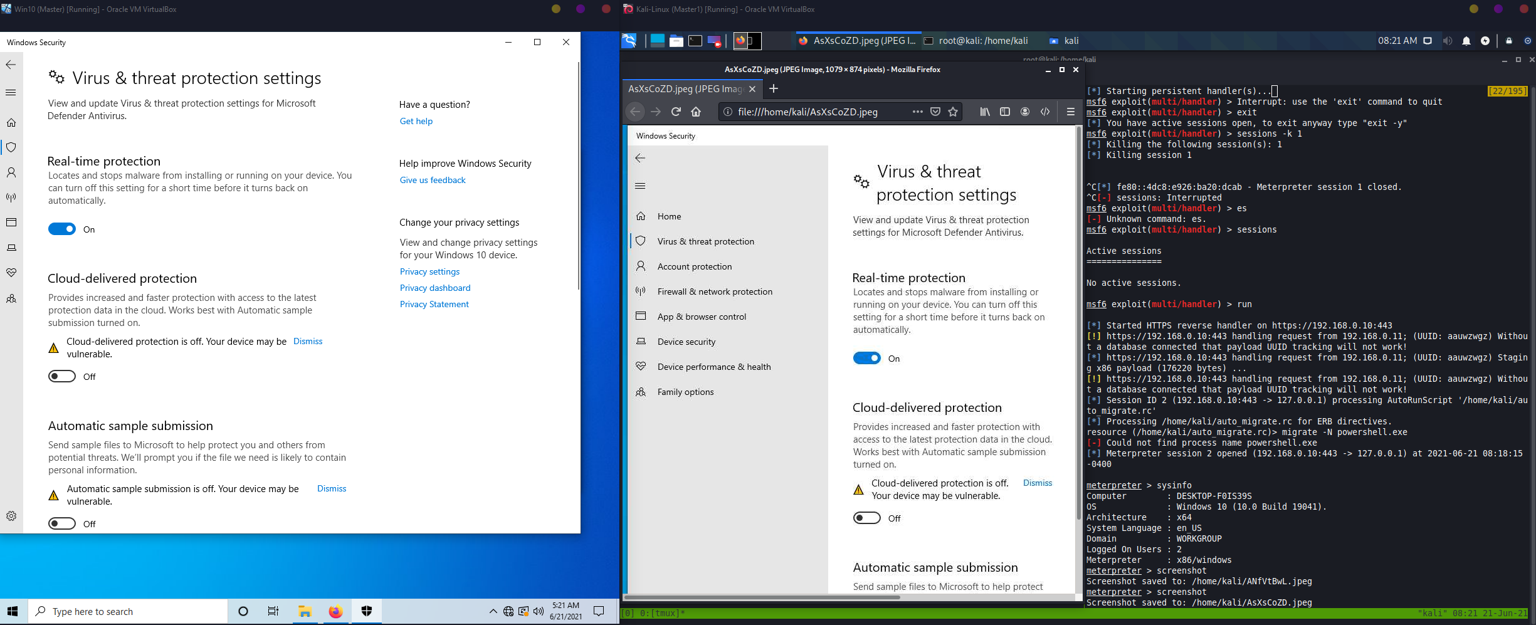The height and width of the screenshot is (625, 1536).
Task: Click Kali log out icon in panel
Action: (x=1528, y=41)
